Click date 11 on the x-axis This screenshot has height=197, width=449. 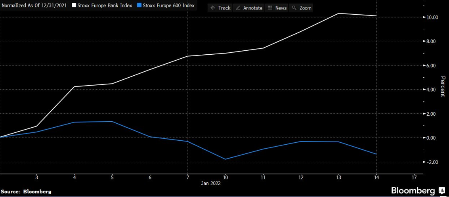coord(263,178)
